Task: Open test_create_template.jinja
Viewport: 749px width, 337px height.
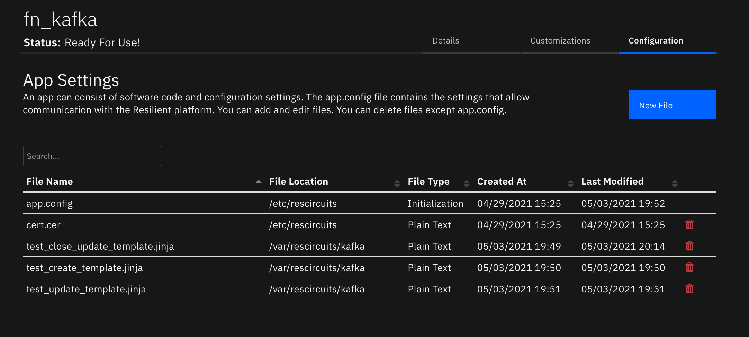Action: pos(84,268)
